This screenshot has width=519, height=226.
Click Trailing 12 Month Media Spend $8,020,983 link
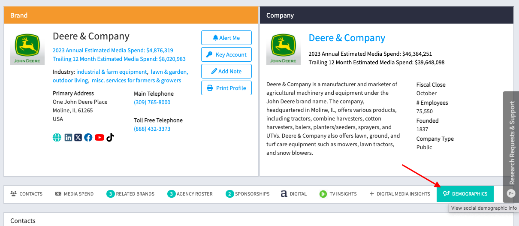click(x=119, y=59)
